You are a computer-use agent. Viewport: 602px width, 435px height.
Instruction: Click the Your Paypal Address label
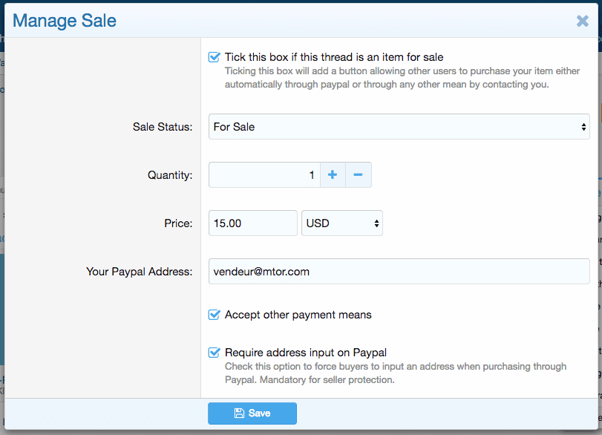(139, 272)
